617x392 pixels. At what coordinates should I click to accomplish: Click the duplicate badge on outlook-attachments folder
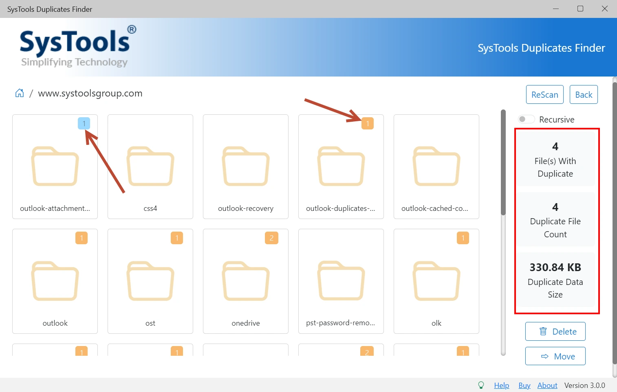pos(84,123)
